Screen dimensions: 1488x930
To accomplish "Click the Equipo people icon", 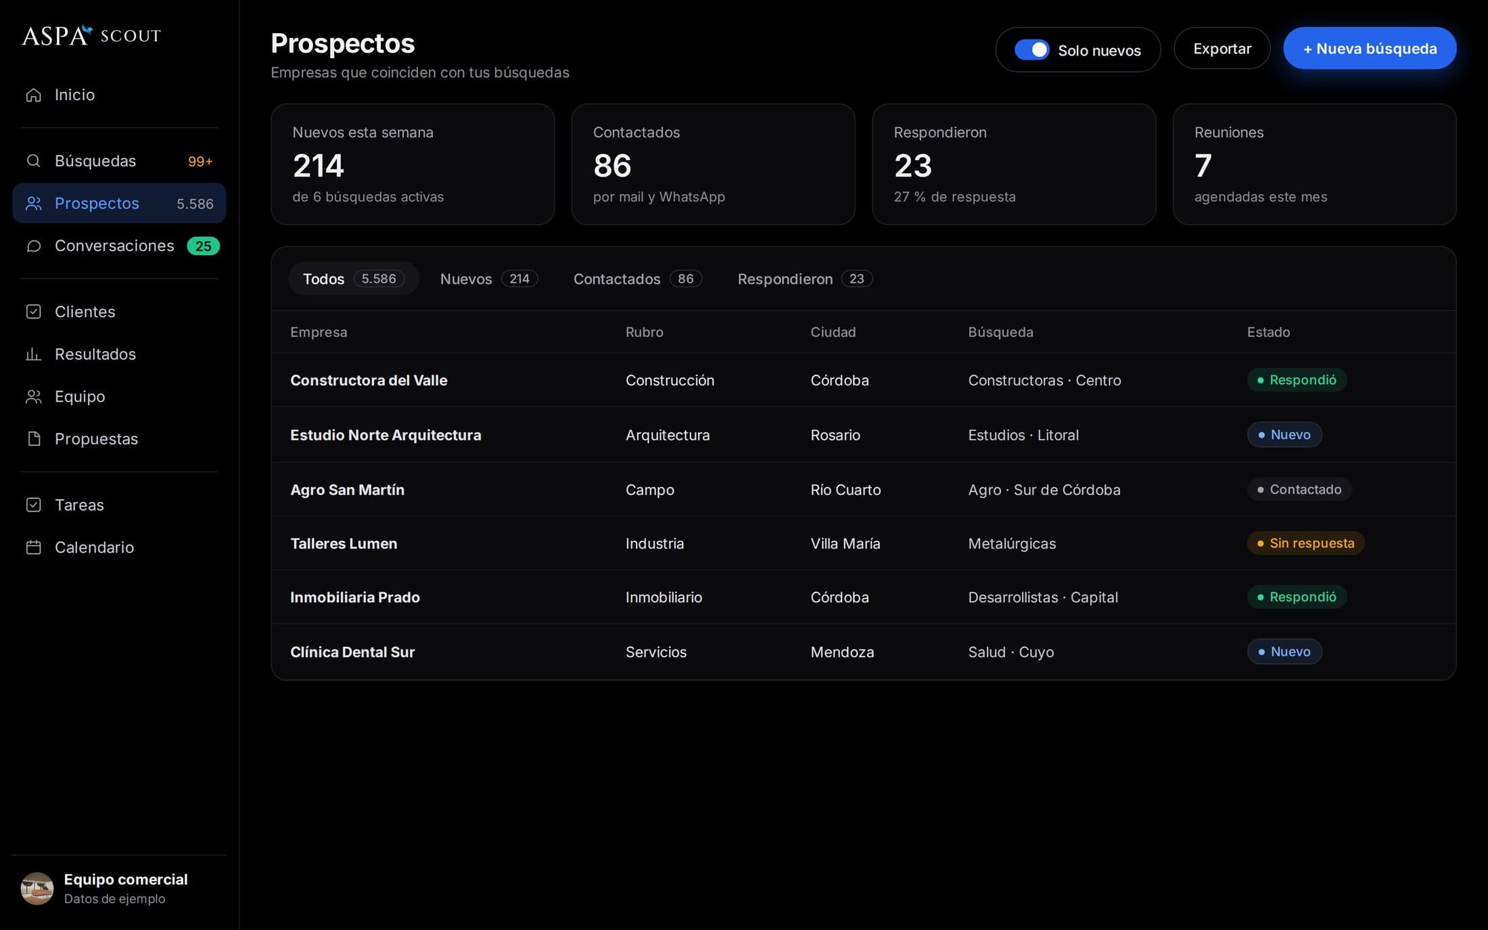I will click(33, 397).
